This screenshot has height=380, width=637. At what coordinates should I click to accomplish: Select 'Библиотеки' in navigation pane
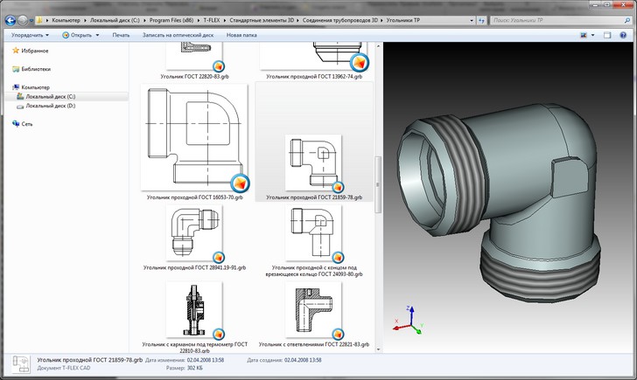click(36, 69)
